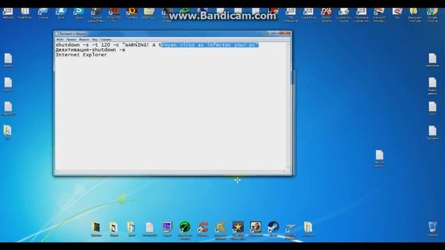445x250 pixels.
Task: Select the Aurora 3D Animation desktop shortcut
Action: pos(379,15)
